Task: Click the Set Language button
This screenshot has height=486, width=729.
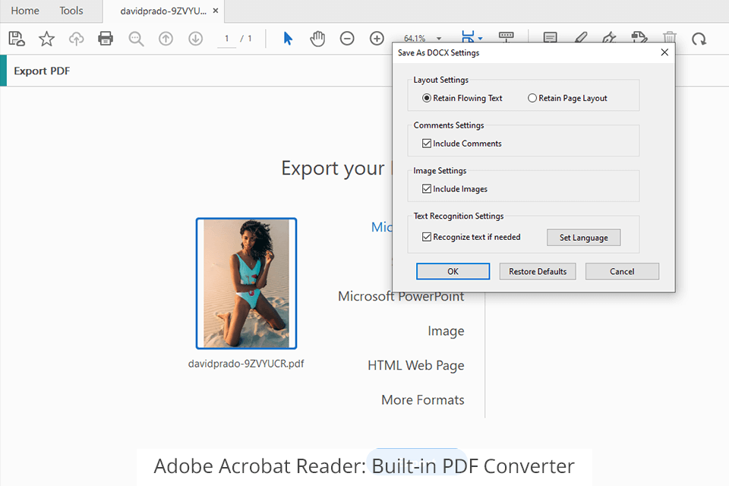Action: pos(583,238)
